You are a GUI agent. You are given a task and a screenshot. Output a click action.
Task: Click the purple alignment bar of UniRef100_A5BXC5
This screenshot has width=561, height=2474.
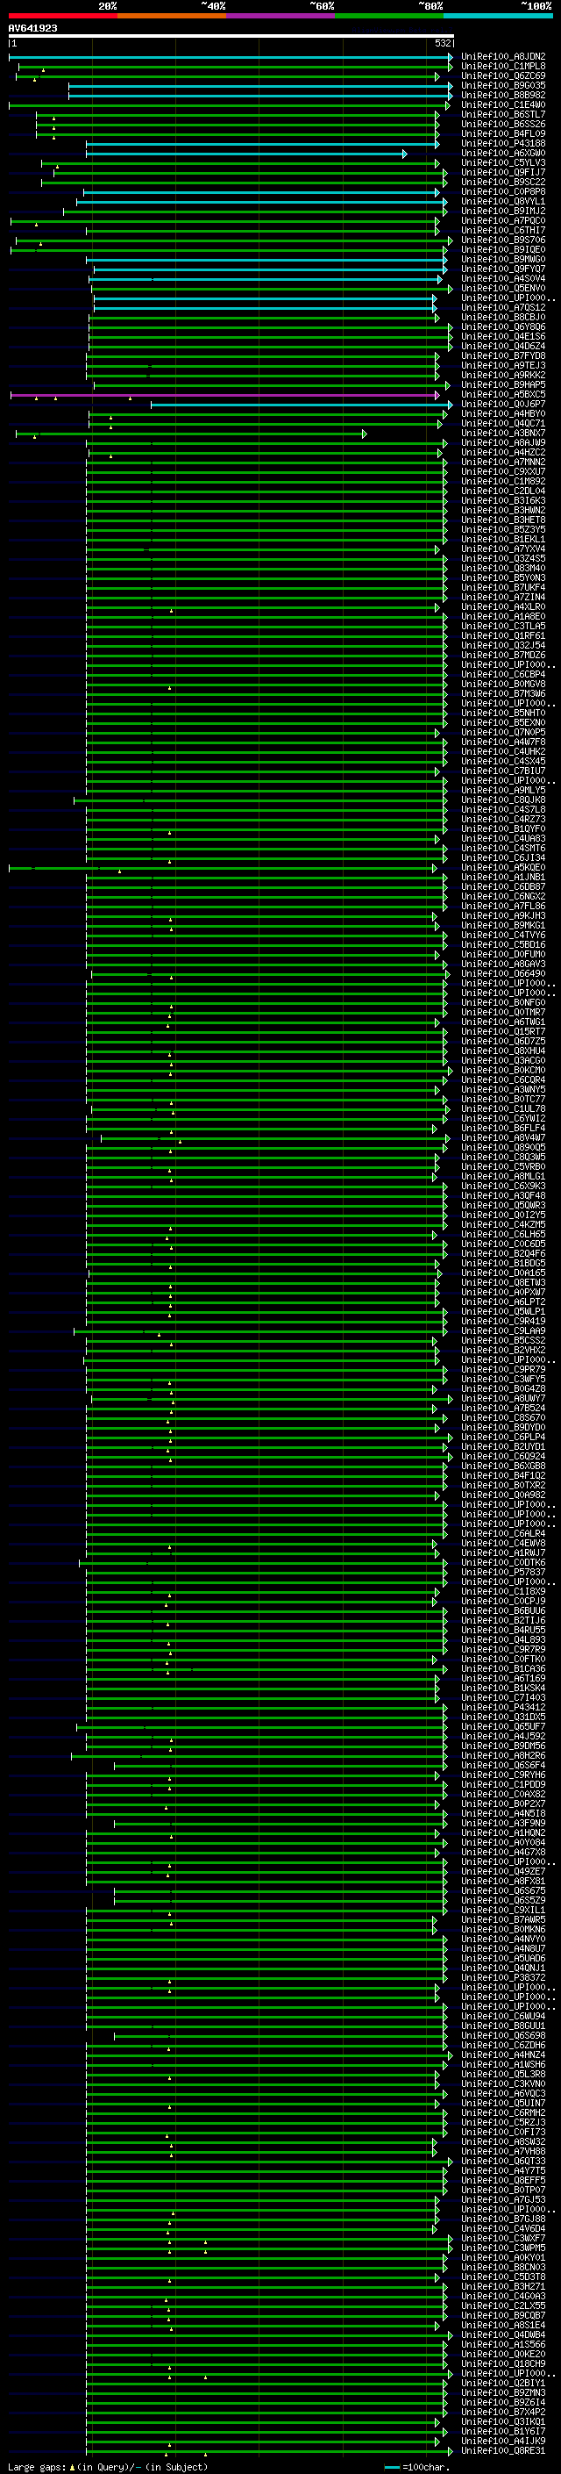click(x=224, y=395)
